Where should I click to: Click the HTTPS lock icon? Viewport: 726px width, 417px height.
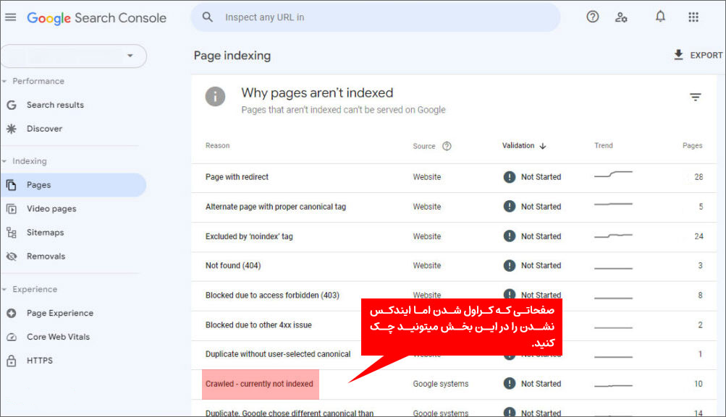point(12,361)
